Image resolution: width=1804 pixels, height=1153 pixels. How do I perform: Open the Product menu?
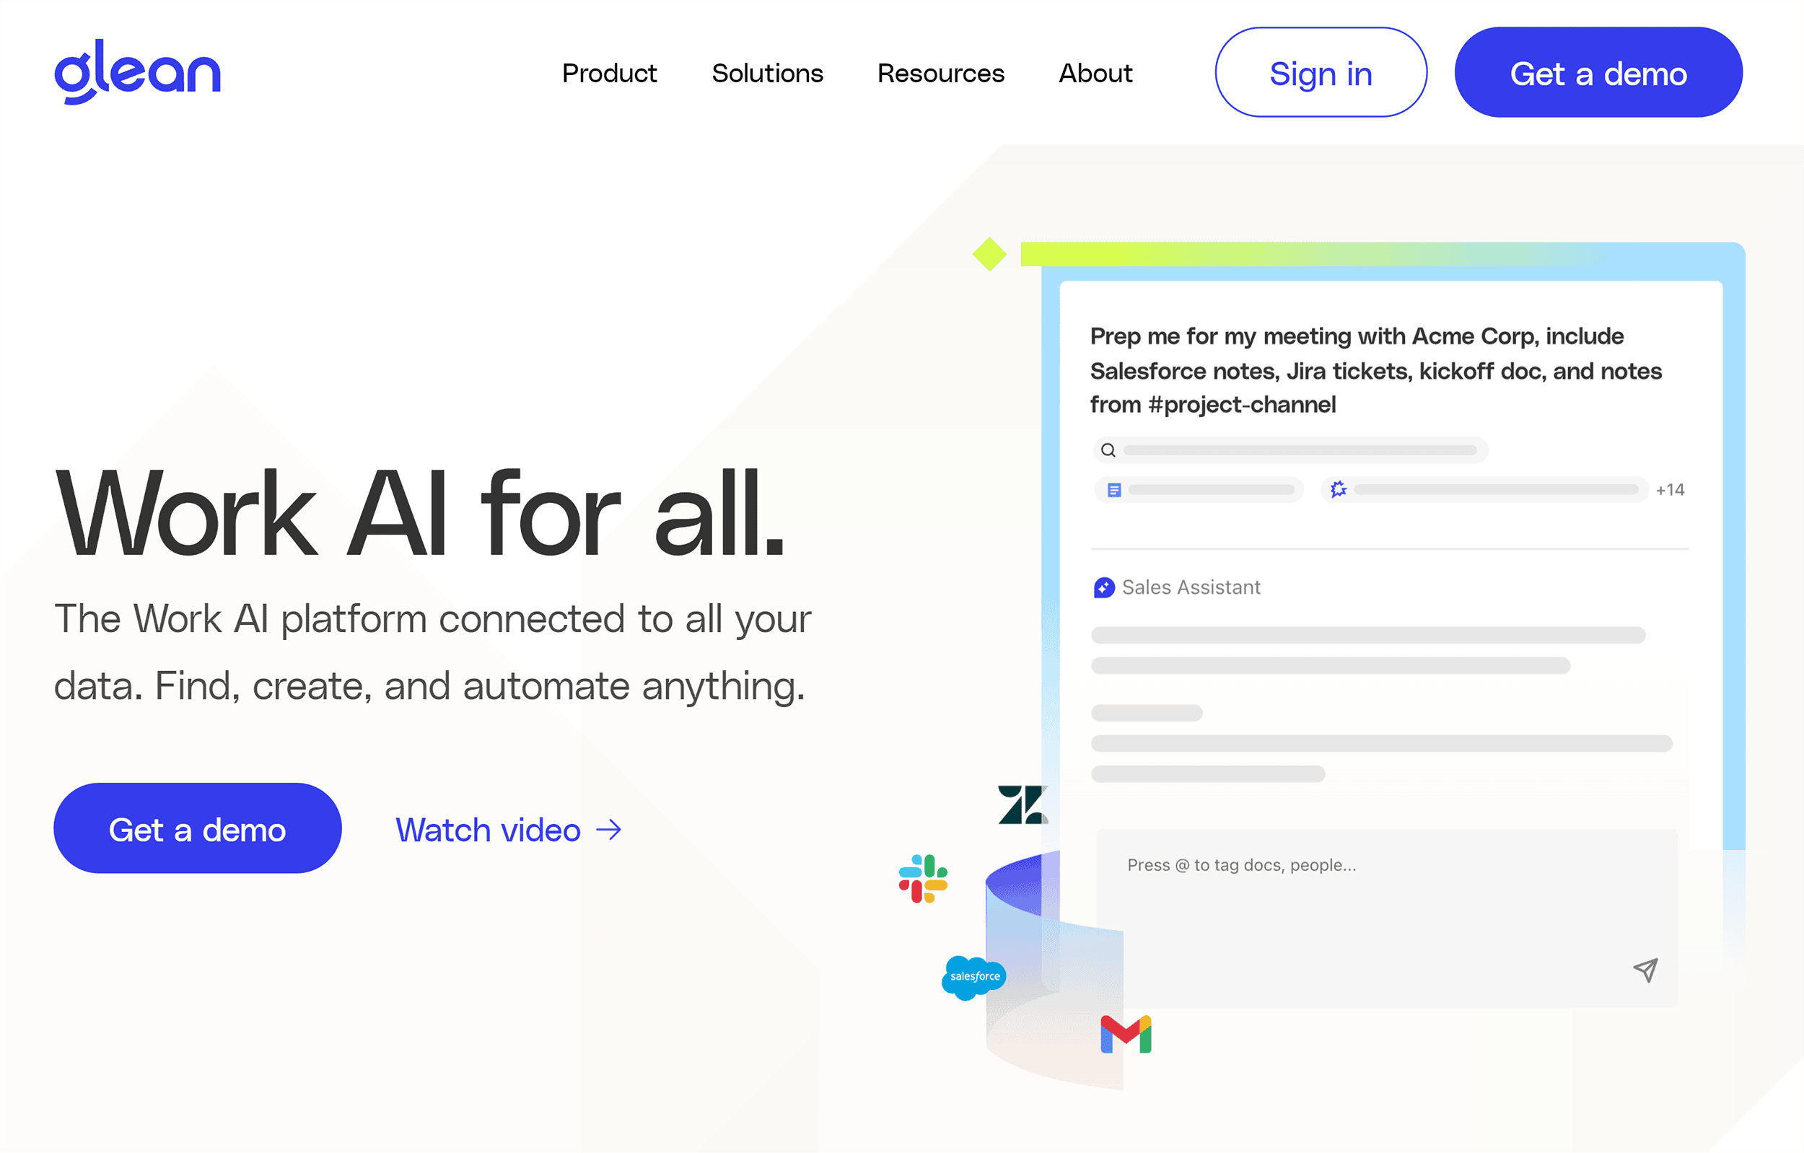[x=609, y=74]
